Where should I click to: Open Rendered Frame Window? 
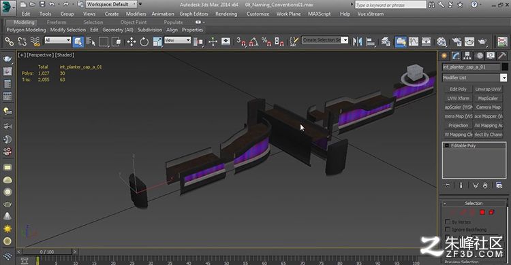(x=469, y=41)
